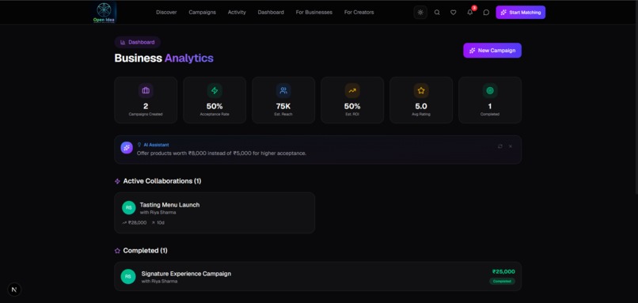Click the lightning Acceptance Rate icon
Image resolution: width=638 pixels, height=303 pixels.
pos(215,91)
